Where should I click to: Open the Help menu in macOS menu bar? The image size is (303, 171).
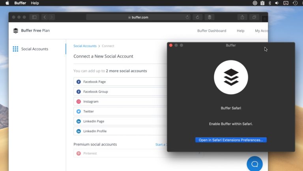(35, 3)
